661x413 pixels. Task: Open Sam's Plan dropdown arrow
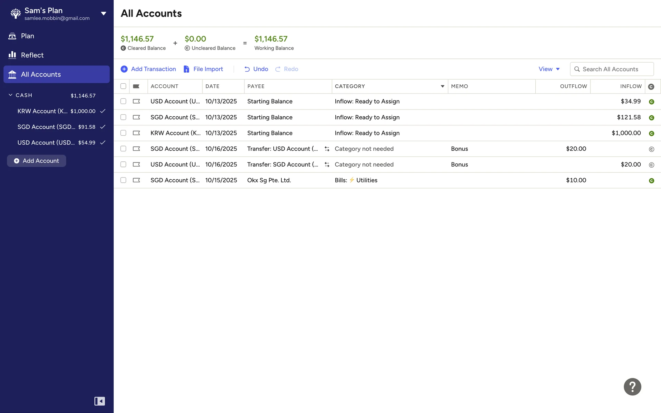[x=103, y=14]
